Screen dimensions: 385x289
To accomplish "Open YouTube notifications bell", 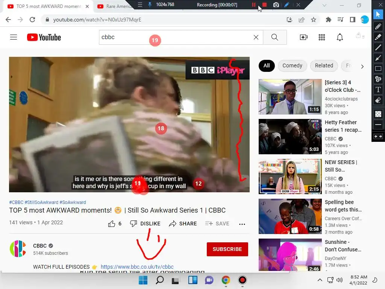I will pyautogui.click(x=340, y=37).
